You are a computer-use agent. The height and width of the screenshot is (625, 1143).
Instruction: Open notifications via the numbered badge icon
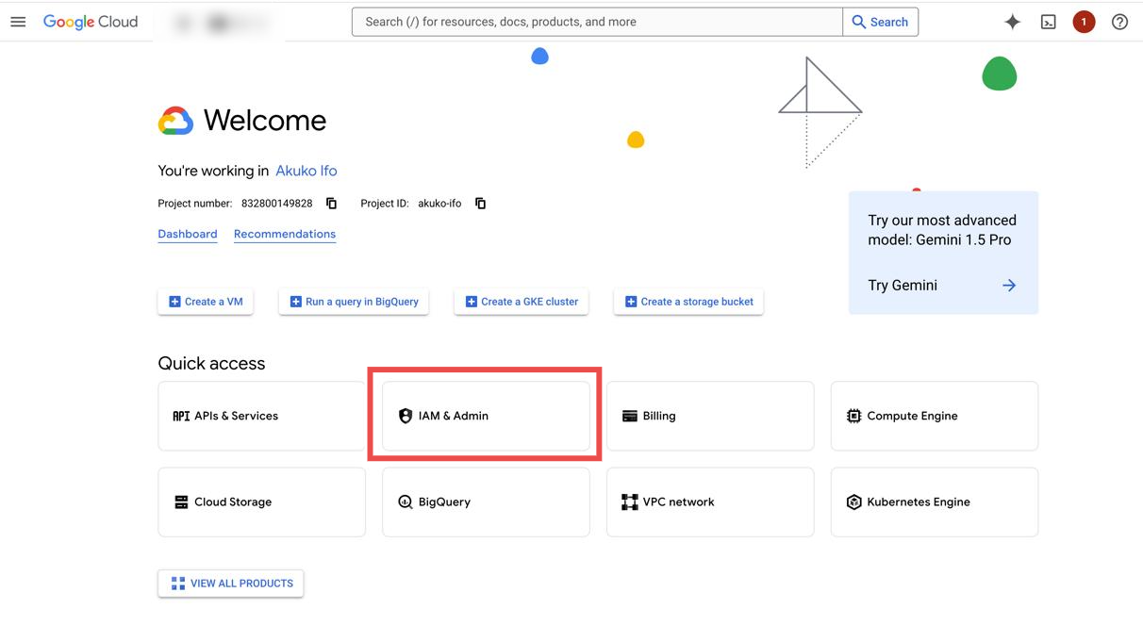(1083, 21)
